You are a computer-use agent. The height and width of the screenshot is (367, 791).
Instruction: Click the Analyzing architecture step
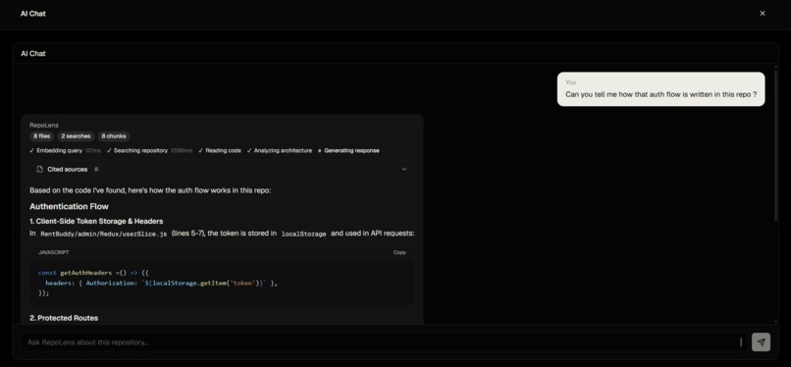coord(280,151)
